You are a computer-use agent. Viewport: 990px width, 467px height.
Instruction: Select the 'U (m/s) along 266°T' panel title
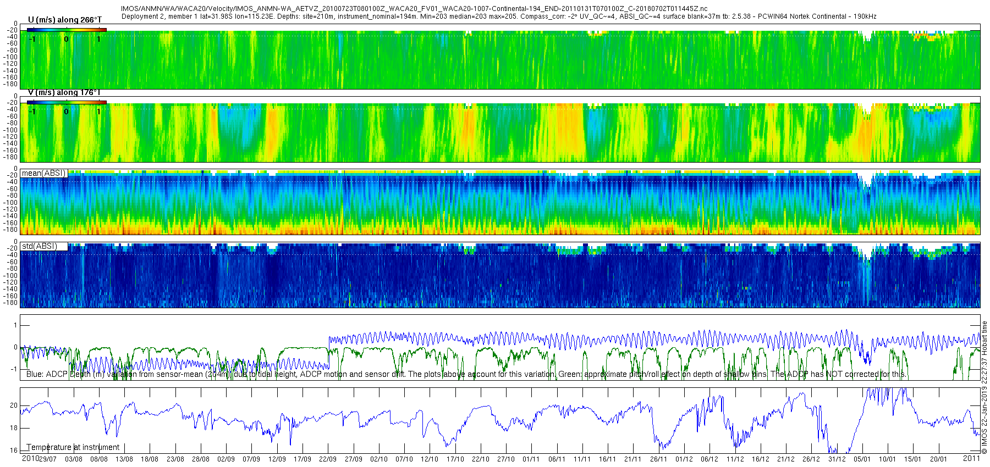65,20
